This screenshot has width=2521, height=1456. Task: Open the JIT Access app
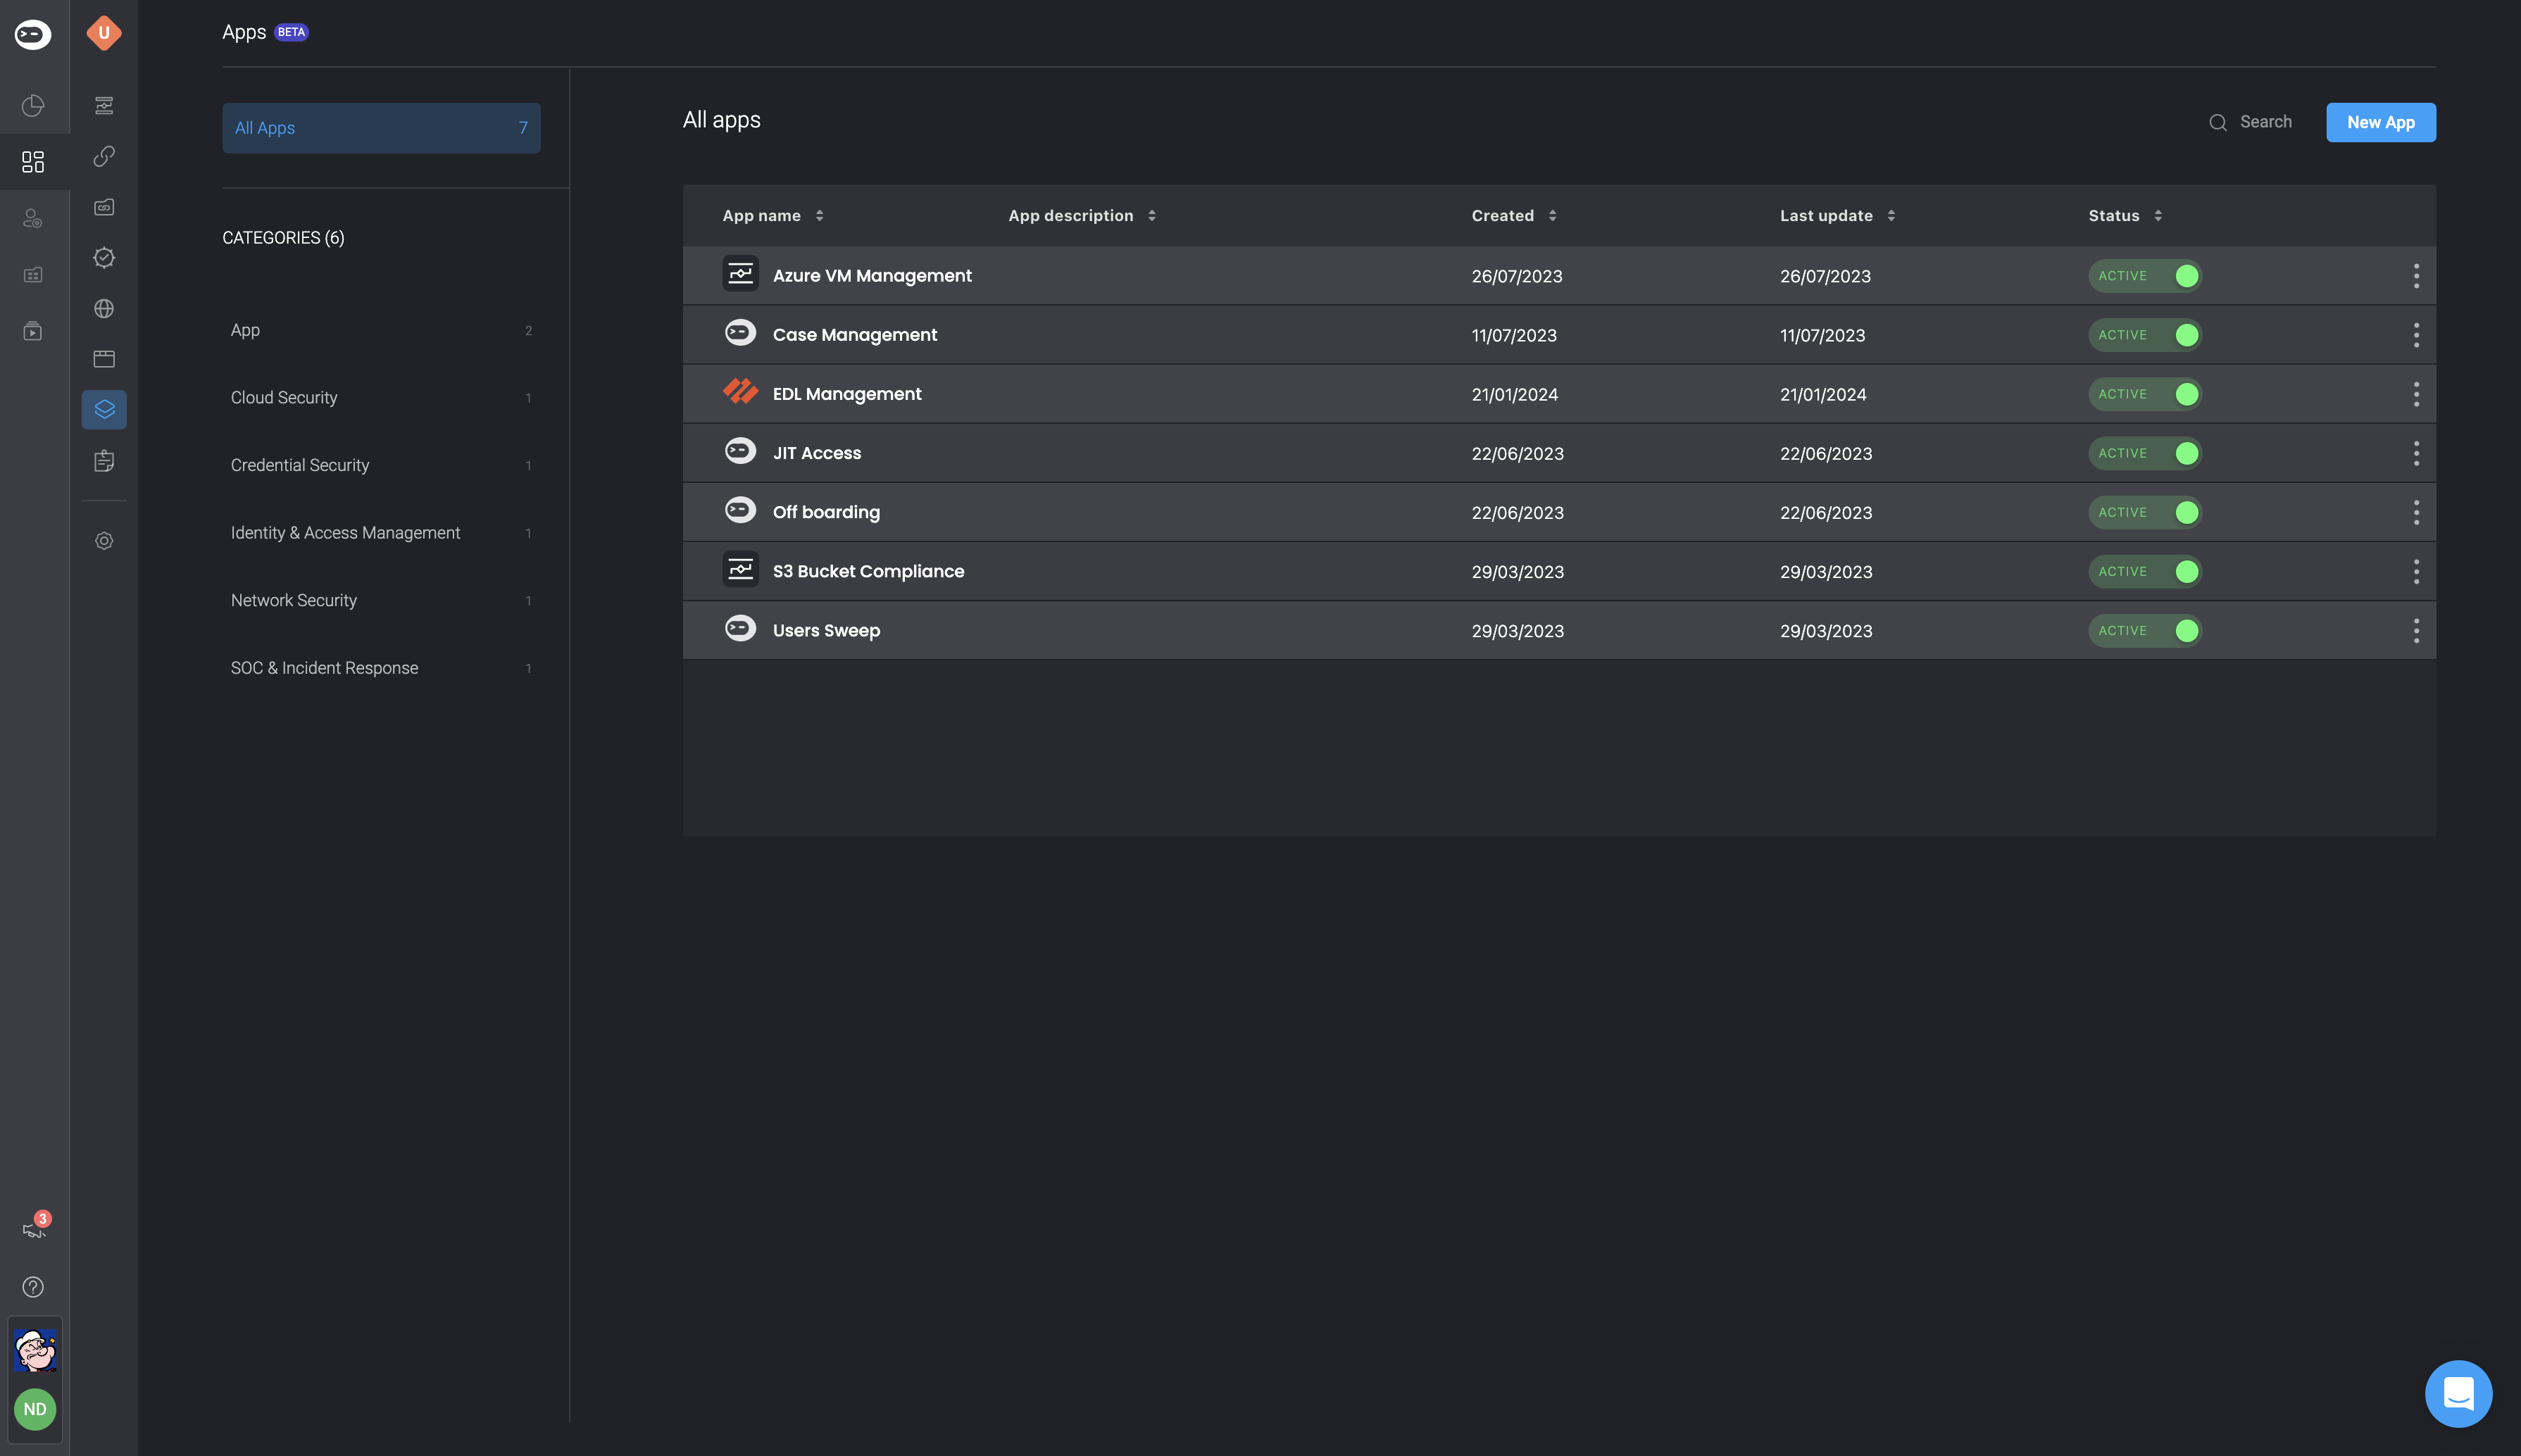pos(816,453)
